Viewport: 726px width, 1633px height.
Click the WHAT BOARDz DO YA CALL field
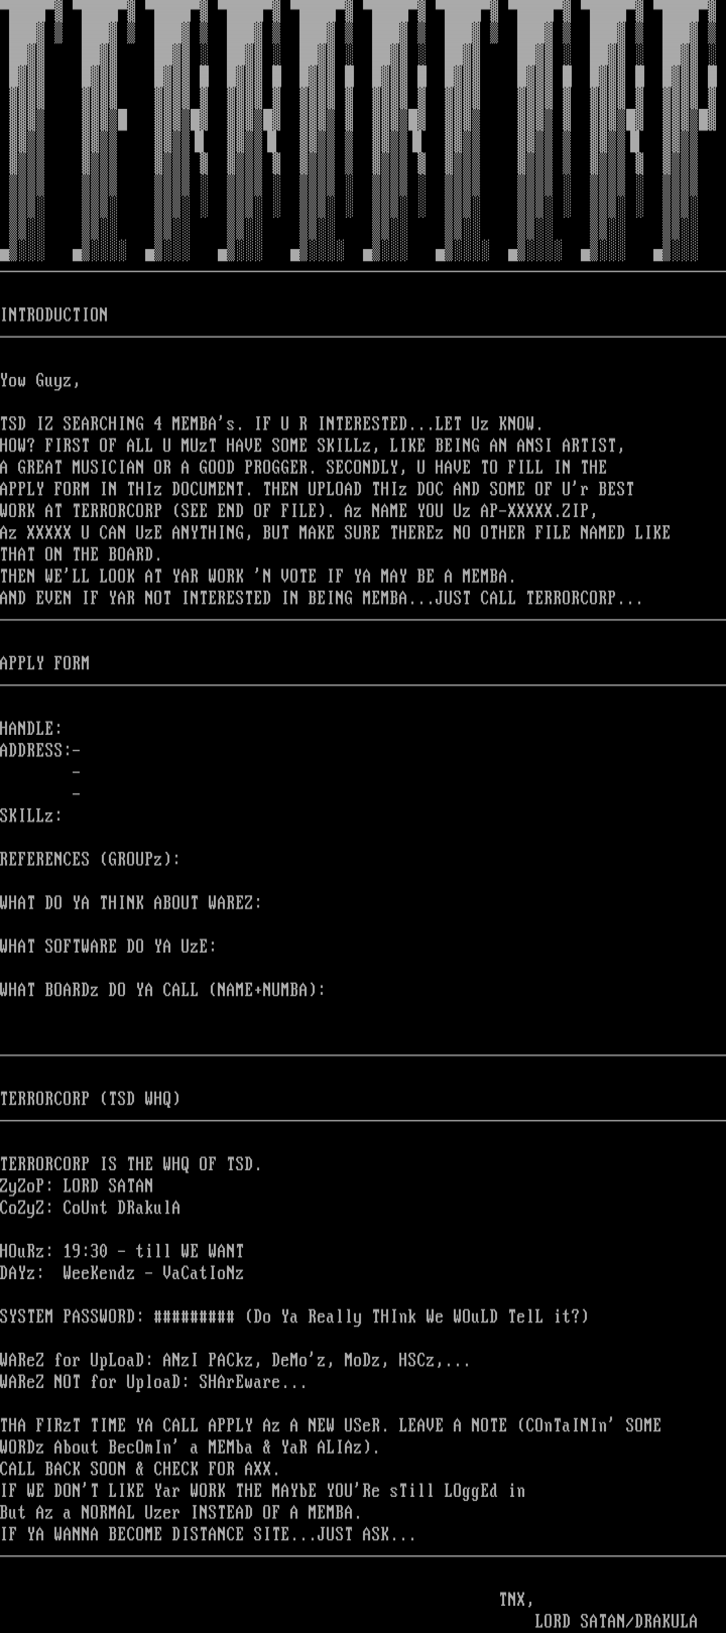pos(162,990)
